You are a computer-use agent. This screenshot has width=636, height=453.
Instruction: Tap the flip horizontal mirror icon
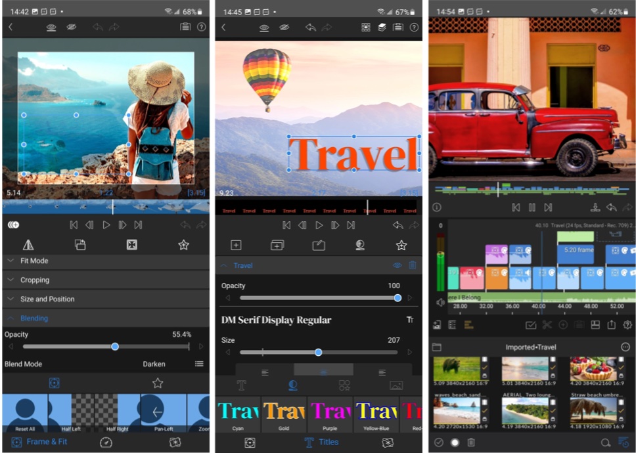pos(28,244)
